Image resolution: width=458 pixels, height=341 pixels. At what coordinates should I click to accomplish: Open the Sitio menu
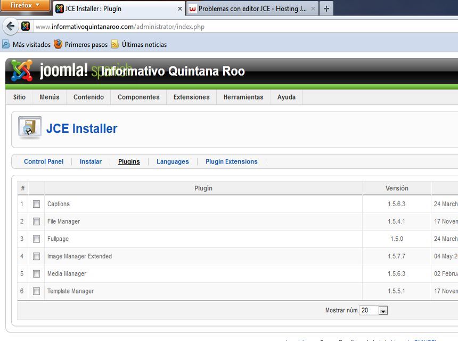[19, 97]
